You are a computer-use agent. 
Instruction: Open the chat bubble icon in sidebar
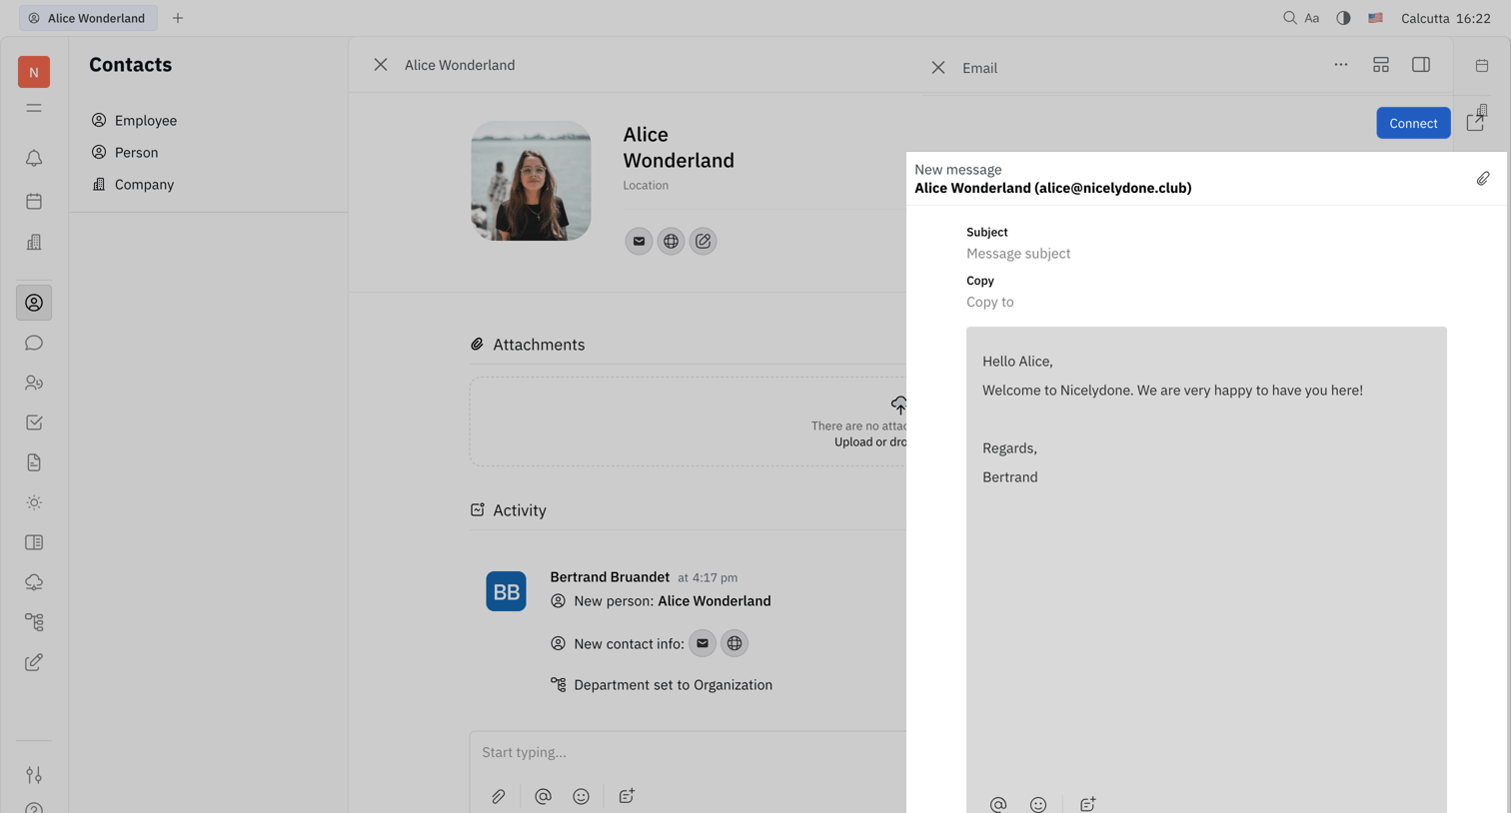34,343
